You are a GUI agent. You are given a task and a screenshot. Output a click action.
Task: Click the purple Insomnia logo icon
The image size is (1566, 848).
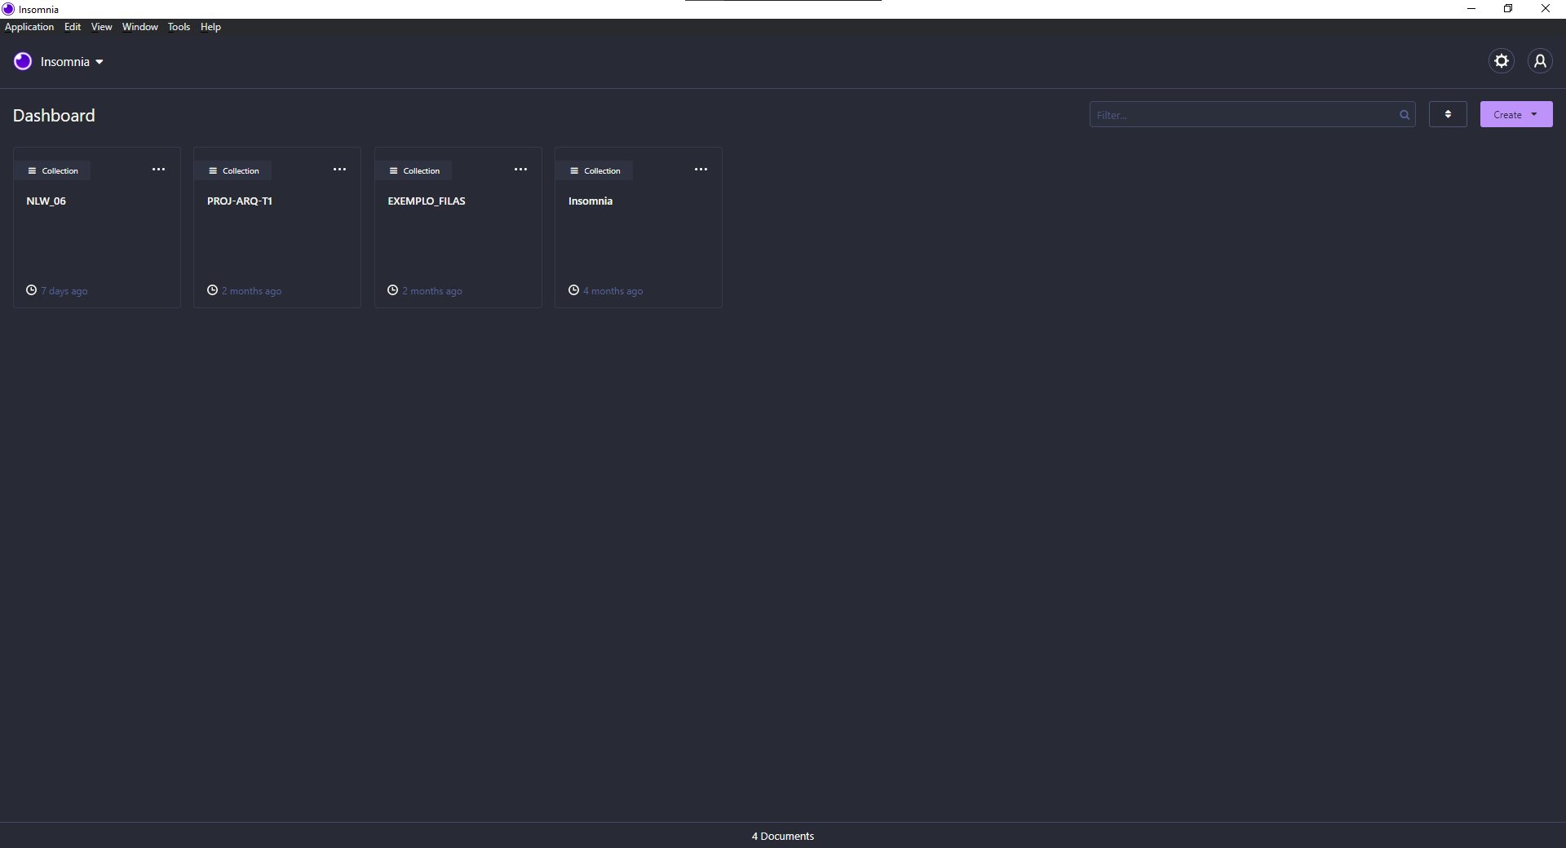[23, 62]
